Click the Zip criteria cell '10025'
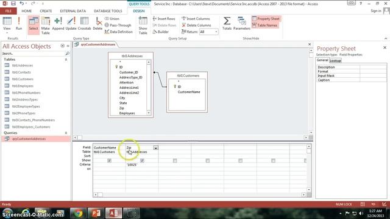This screenshot has width=390, height=219. point(142,165)
